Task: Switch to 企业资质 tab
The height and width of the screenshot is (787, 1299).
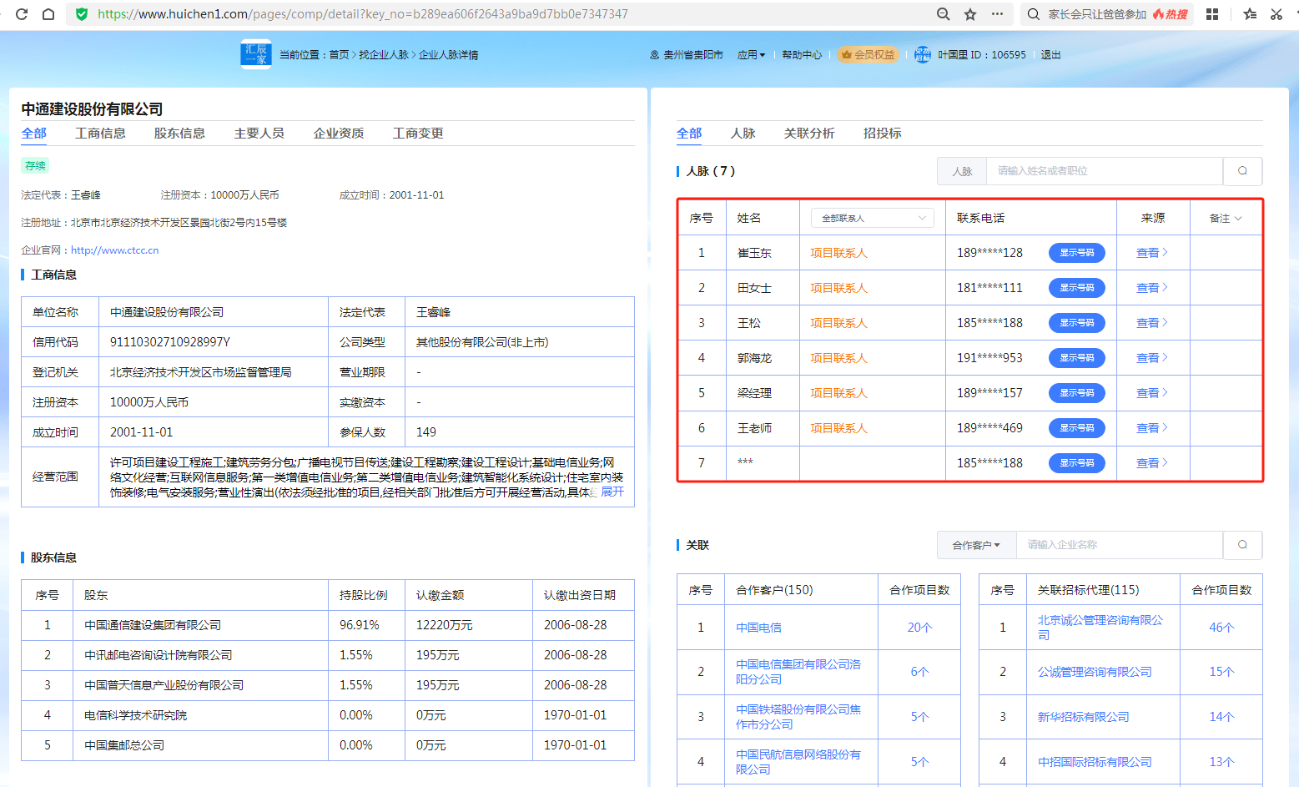Action: click(x=339, y=134)
